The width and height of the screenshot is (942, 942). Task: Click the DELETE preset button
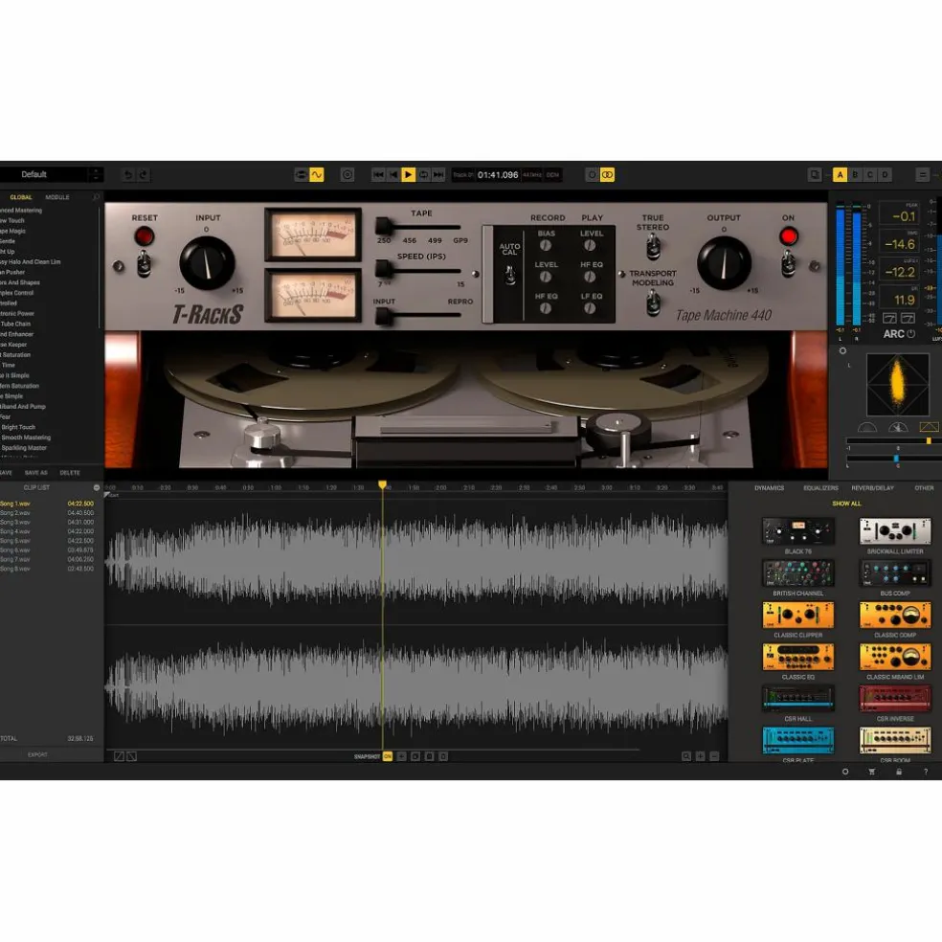click(x=70, y=473)
